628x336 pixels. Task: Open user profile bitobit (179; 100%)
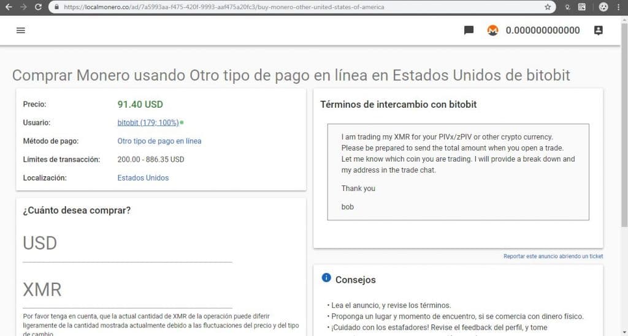click(148, 122)
